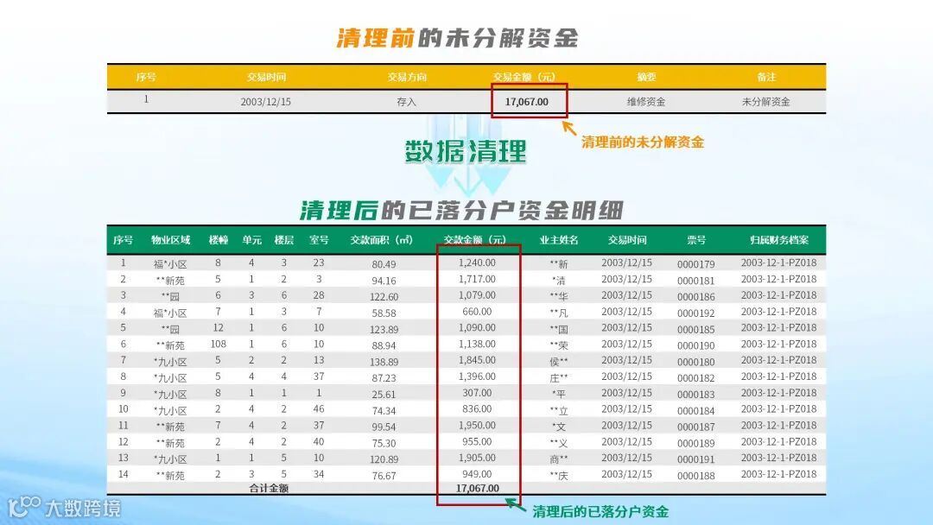Click owner name 庄**
The image size is (933, 525).
click(x=559, y=377)
